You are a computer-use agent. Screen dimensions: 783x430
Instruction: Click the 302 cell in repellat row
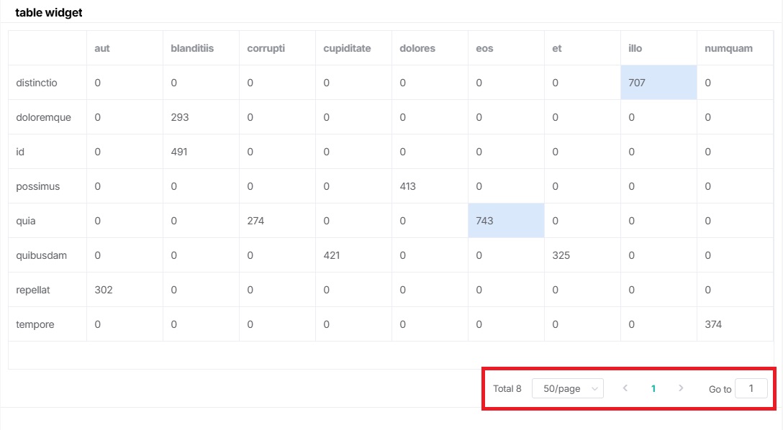(x=104, y=290)
